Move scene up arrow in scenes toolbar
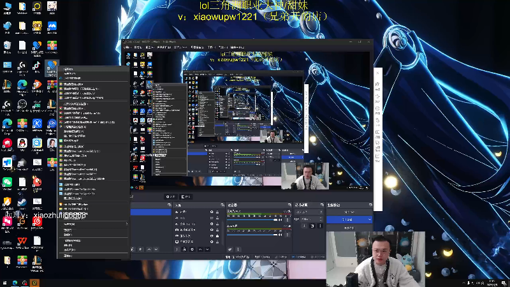The height and width of the screenshot is (287, 510). pyautogui.click(x=149, y=249)
